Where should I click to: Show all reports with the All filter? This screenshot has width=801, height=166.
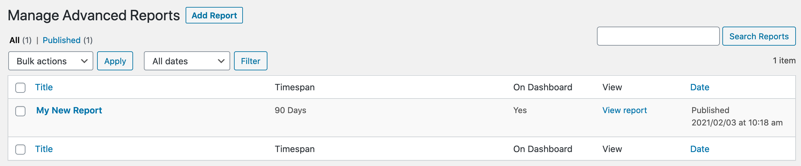pos(15,40)
